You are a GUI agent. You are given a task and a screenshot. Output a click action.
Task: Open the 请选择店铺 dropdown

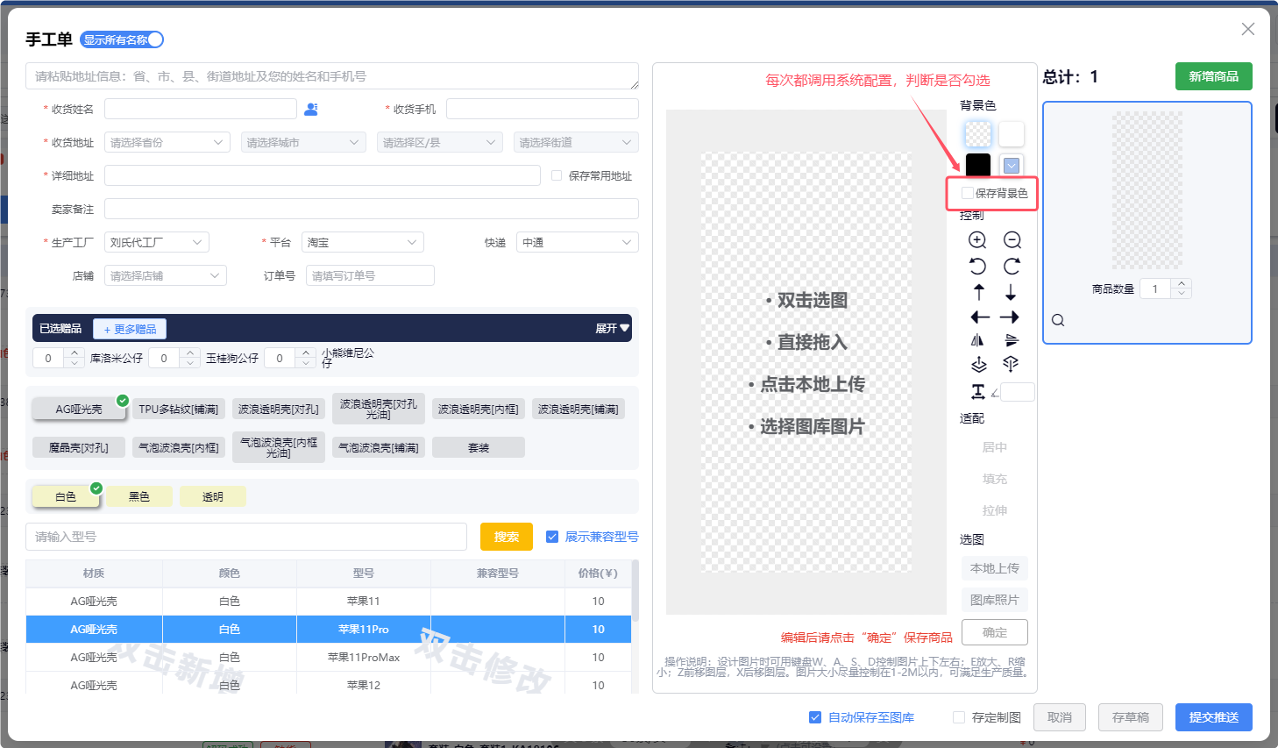166,275
